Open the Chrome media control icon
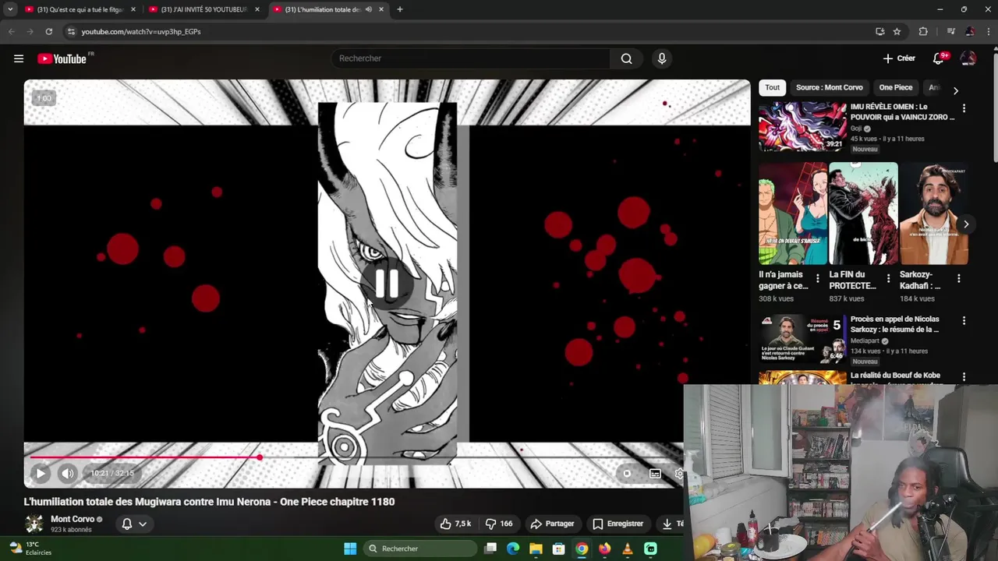Image resolution: width=998 pixels, height=561 pixels. click(x=950, y=31)
